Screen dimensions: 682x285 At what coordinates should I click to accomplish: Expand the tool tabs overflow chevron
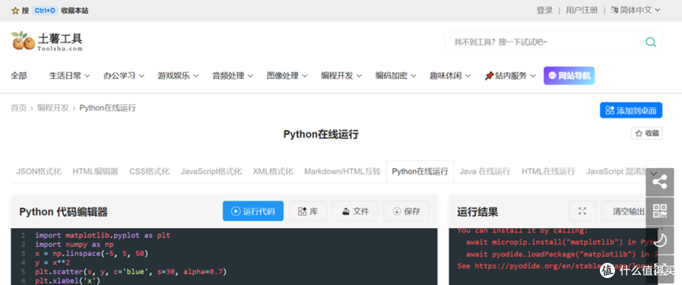click(654, 173)
